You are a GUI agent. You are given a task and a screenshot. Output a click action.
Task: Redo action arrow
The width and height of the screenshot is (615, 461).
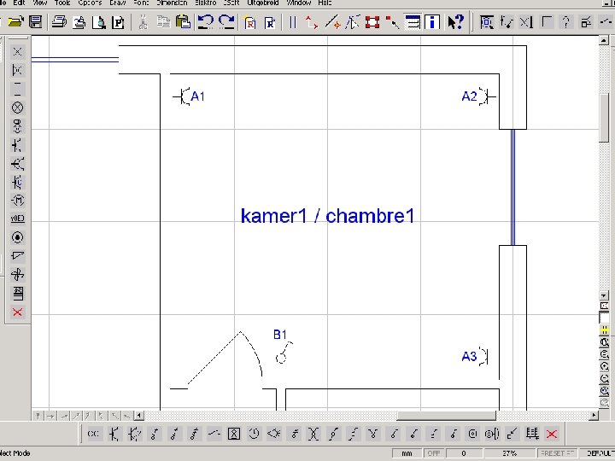click(x=226, y=22)
